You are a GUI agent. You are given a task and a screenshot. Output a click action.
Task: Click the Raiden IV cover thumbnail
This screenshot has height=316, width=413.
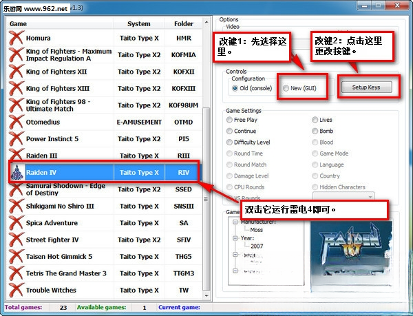[x=352, y=256]
